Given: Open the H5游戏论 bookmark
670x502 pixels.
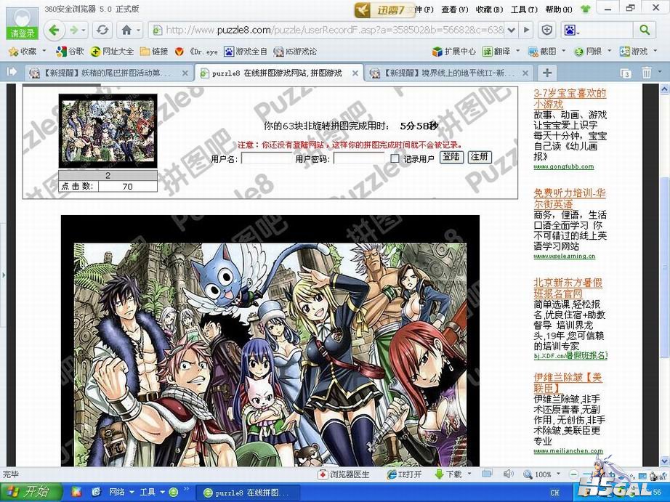Looking at the screenshot, I should coord(295,52).
